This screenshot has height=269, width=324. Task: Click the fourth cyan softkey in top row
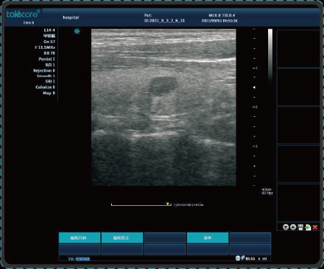(207, 238)
